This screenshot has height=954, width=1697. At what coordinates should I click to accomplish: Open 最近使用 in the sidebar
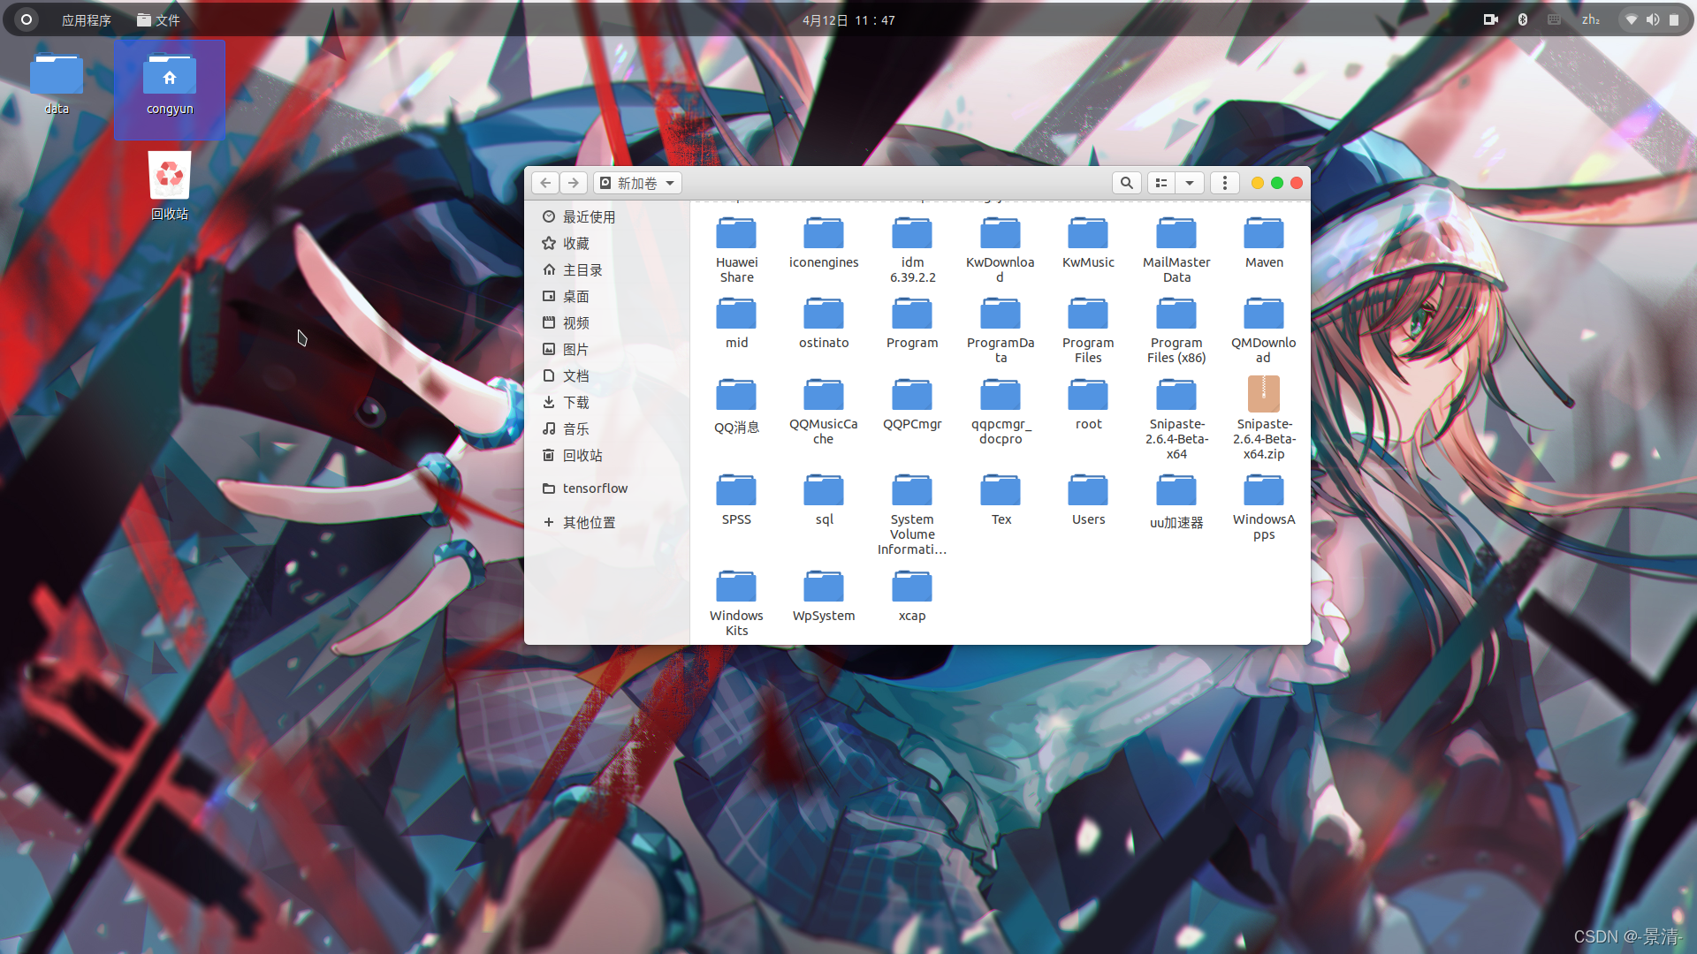(x=589, y=216)
